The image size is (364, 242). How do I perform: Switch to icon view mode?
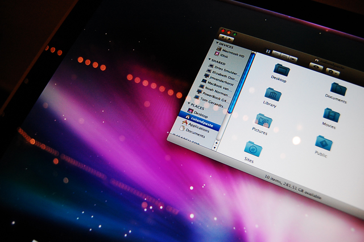267,51
